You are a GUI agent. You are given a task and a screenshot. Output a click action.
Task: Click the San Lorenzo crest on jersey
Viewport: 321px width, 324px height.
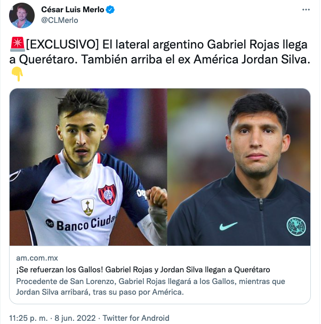click(107, 195)
